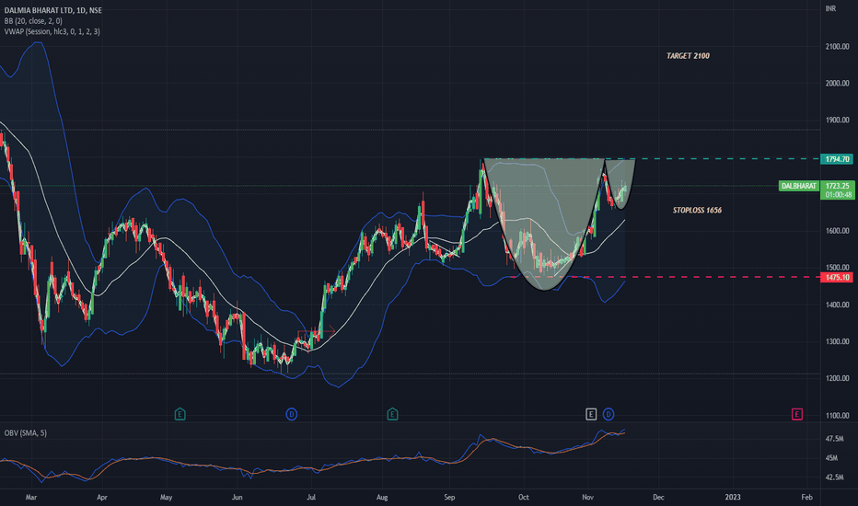The width and height of the screenshot is (858, 506).
Task: Select the OBV (SMA, 5) indicator legend
Action: point(26,432)
